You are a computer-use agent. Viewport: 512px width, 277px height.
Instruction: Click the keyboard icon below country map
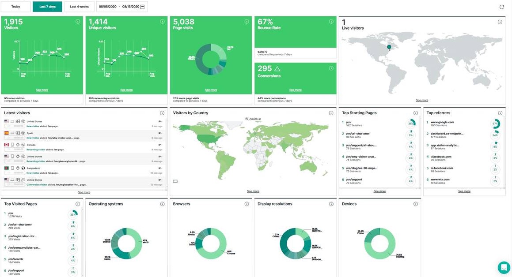tap(175, 181)
